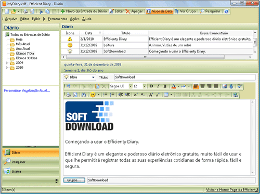Open the Exibir menu
The height and width of the screenshot is (194, 260).
pyautogui.click(x=36, y=19)
